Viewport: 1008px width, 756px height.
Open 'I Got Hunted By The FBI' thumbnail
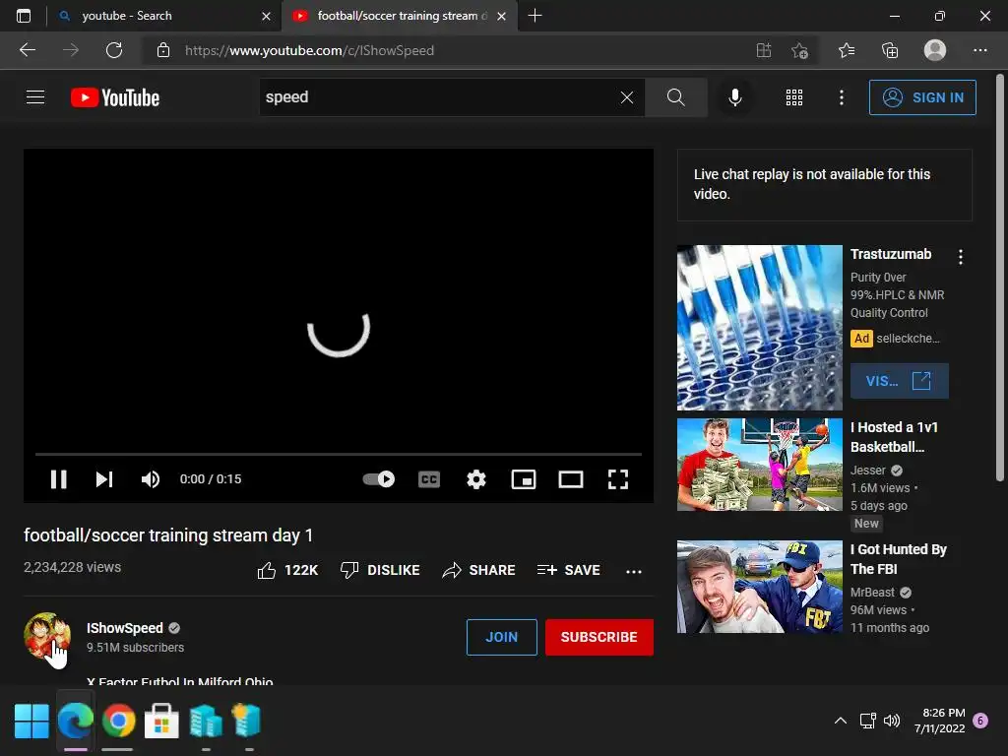(759, 587)
